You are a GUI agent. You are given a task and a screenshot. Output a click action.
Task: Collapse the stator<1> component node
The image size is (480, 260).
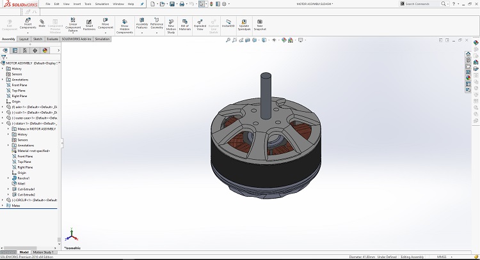[x=3, y=123]
